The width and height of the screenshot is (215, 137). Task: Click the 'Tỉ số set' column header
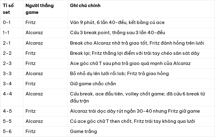[x=8, y=9]
